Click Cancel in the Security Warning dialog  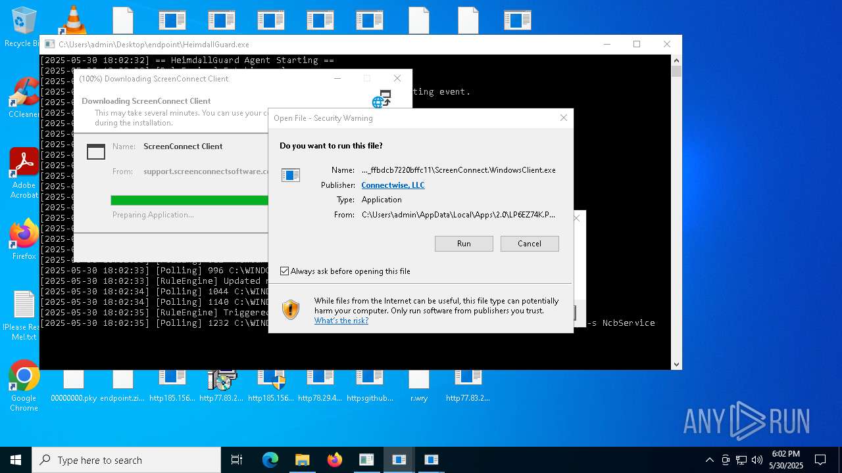530,243
